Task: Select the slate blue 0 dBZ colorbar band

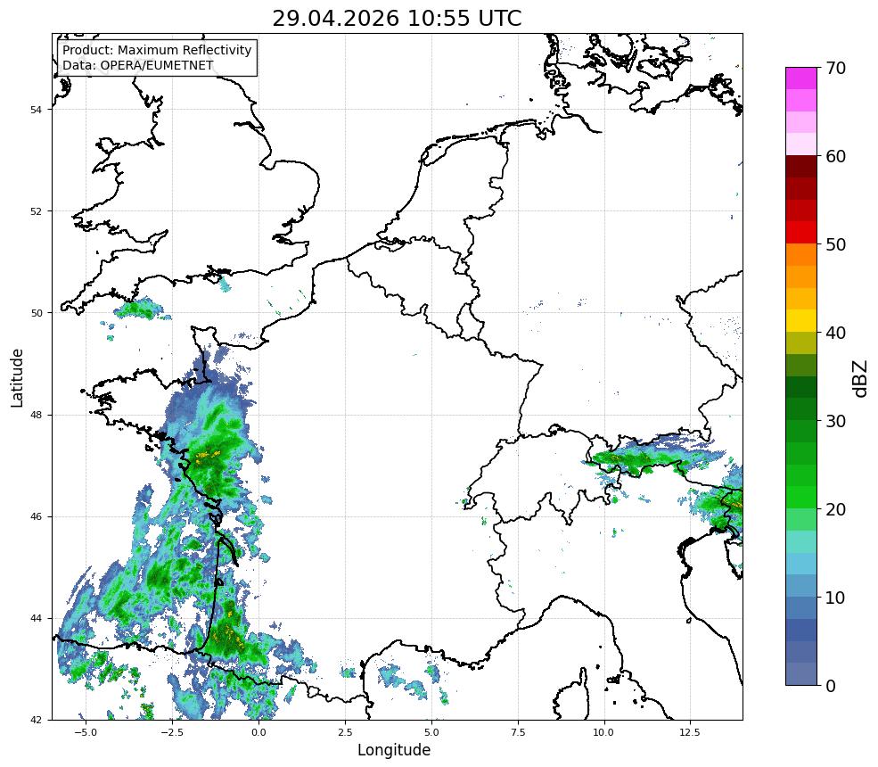Action: tap(800, 674)
